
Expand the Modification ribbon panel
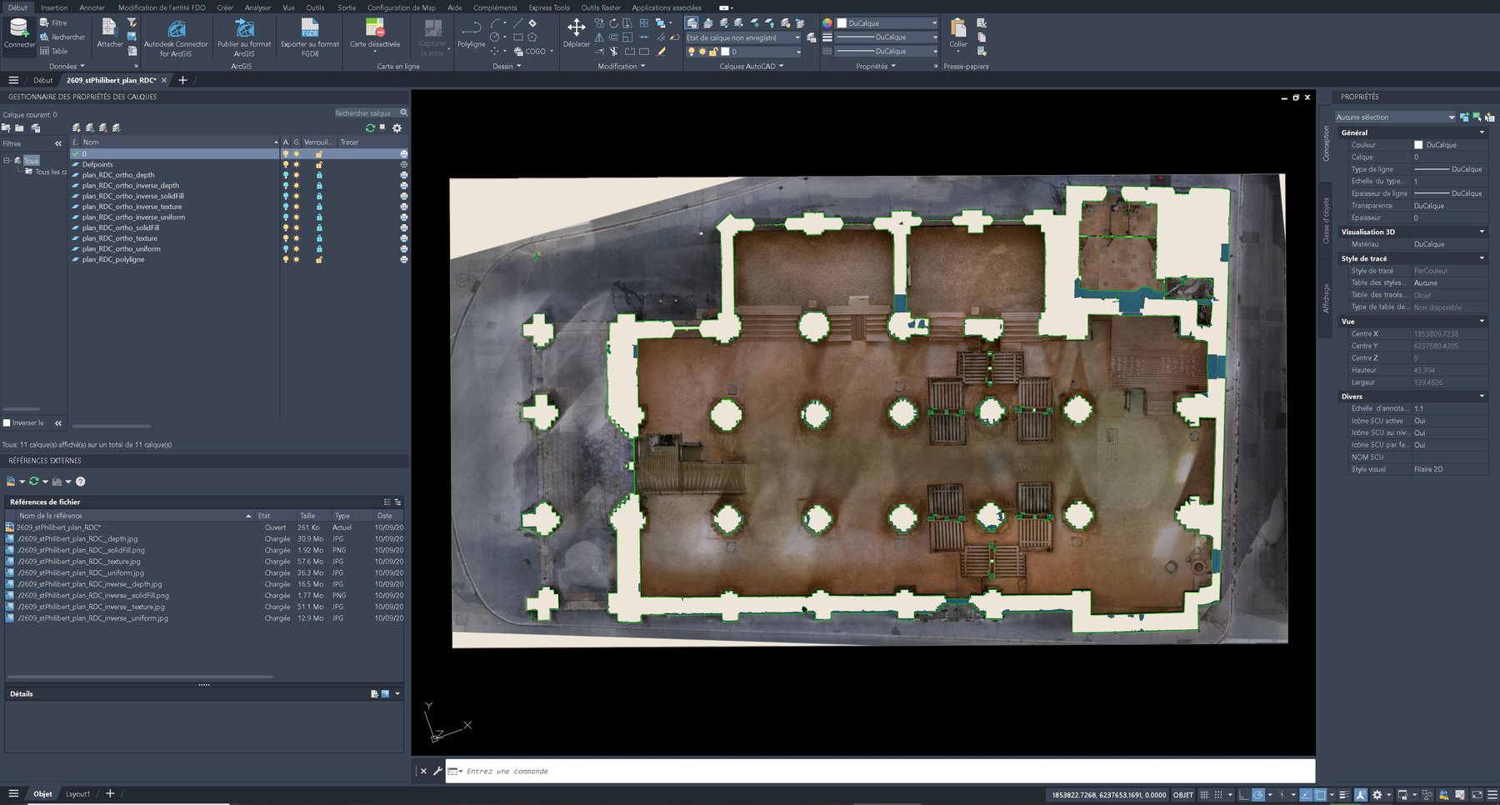[621, 66]
